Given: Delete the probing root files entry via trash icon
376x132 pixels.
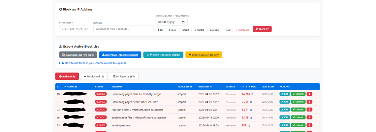Looking at the screenshot, I should (309, 117).
